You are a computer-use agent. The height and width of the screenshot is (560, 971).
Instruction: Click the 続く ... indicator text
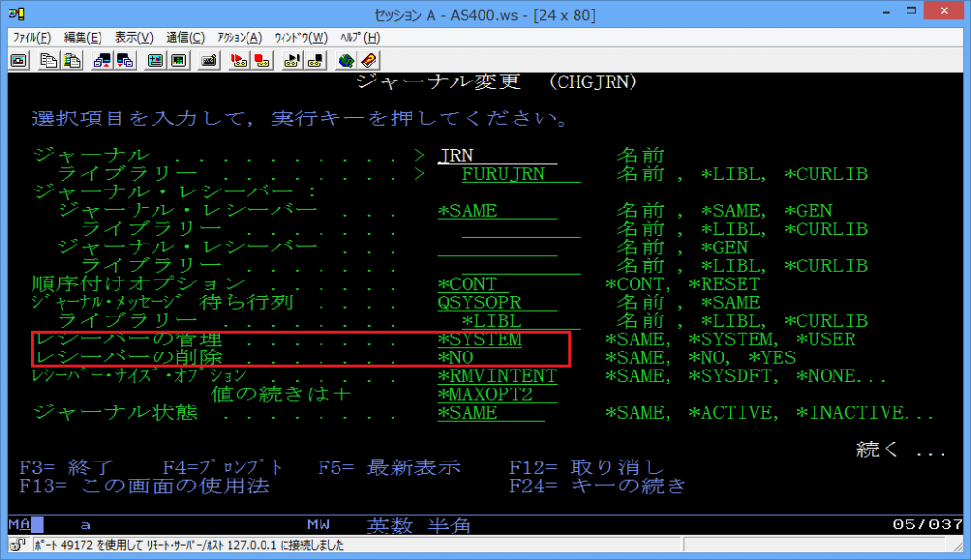[x=901, y=449]
